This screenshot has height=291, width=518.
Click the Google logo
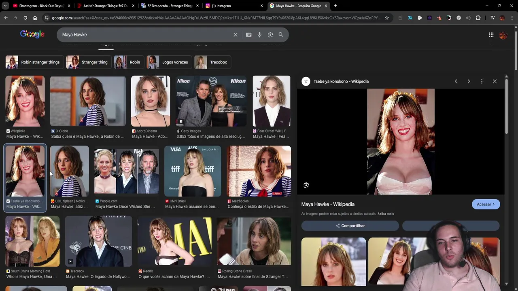(x=32, y=34)
